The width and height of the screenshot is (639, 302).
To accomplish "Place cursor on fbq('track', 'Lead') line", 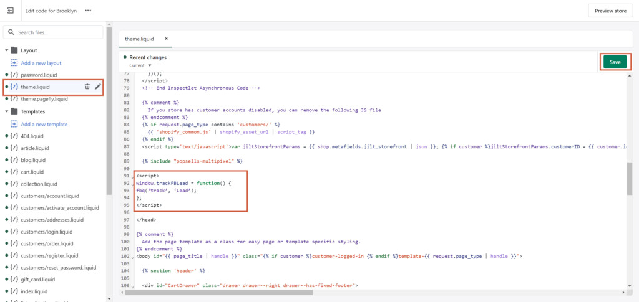I will tap(166, 190).
